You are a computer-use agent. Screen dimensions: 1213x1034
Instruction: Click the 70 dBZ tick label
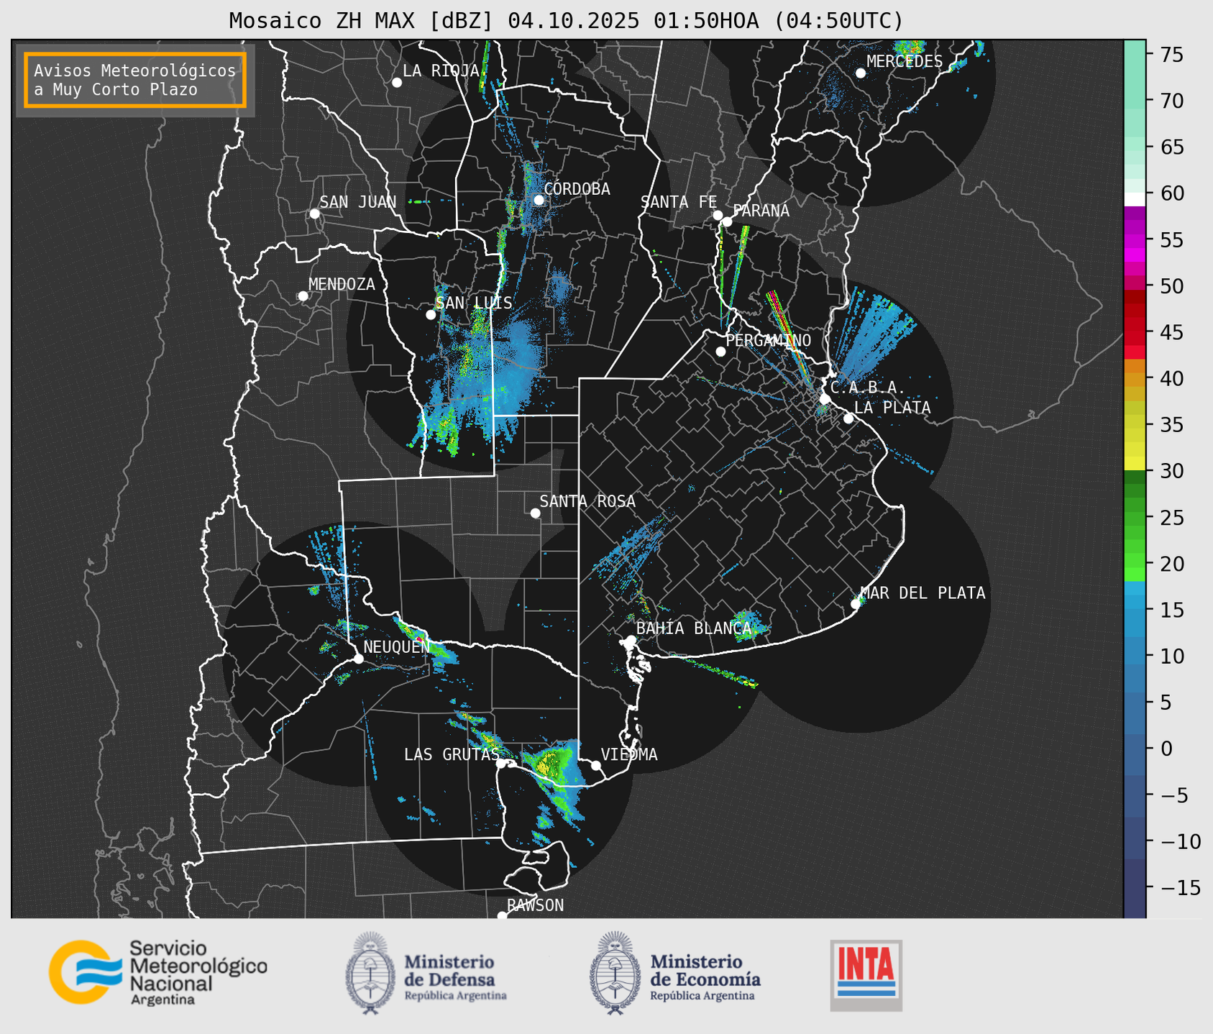tap(1172, 101)
